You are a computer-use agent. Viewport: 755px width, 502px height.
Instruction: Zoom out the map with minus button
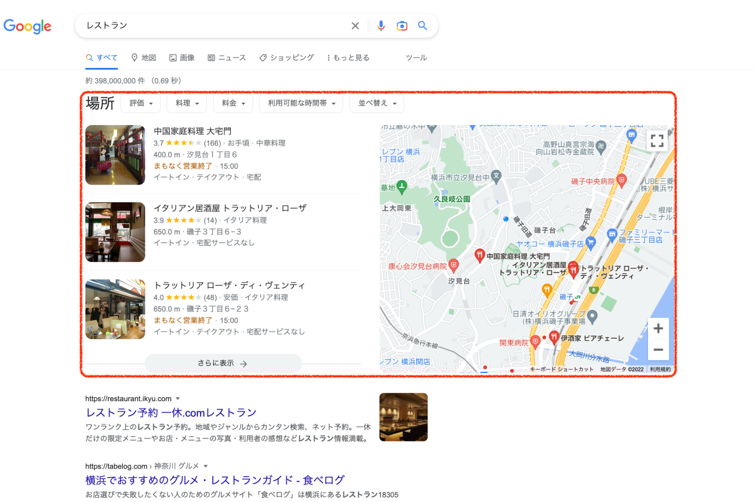pyautogui.click(x=658, y=350)
